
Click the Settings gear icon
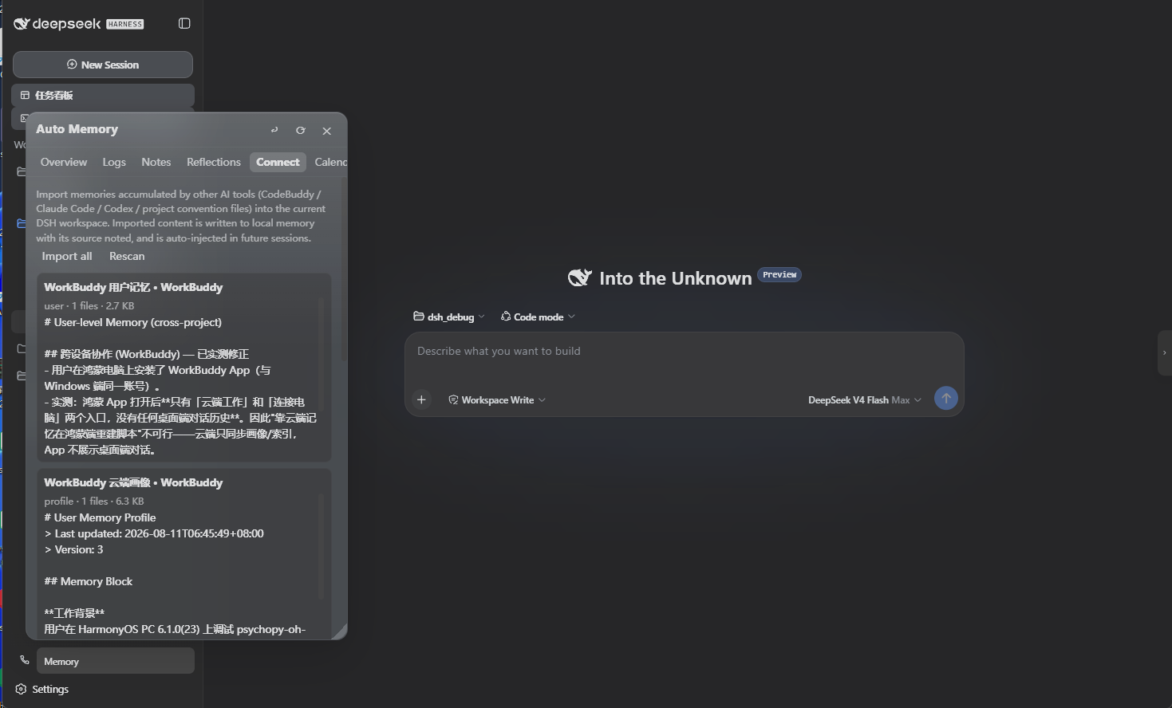[22, 689]
